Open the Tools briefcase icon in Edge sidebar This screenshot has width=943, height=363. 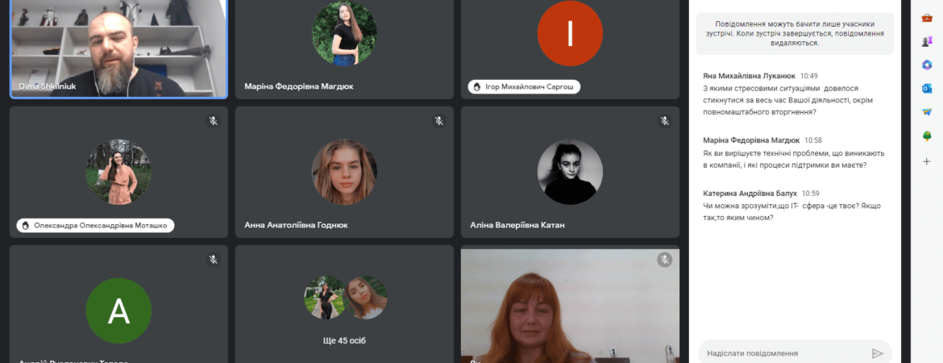927,18
